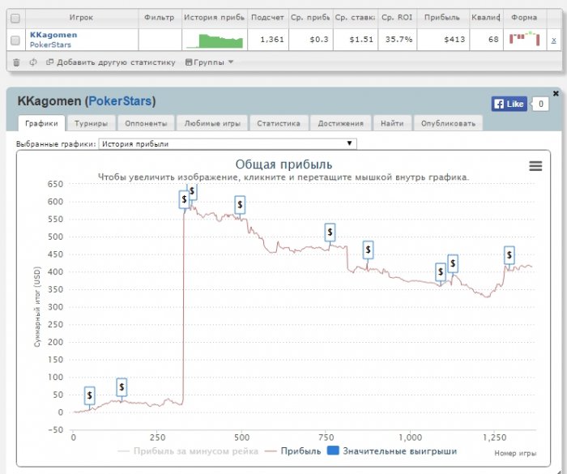Close the KKagomen details panel

point(556,93)
